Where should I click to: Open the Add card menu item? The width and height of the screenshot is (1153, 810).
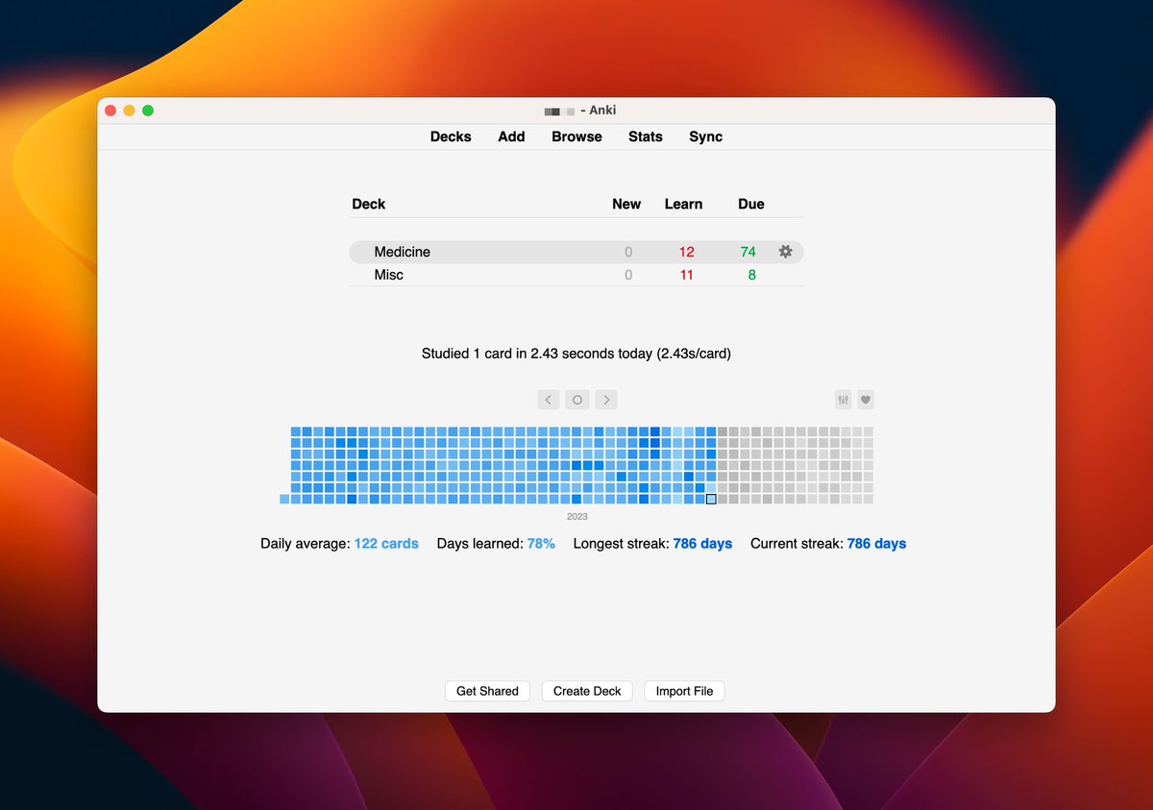coord(511,136)
